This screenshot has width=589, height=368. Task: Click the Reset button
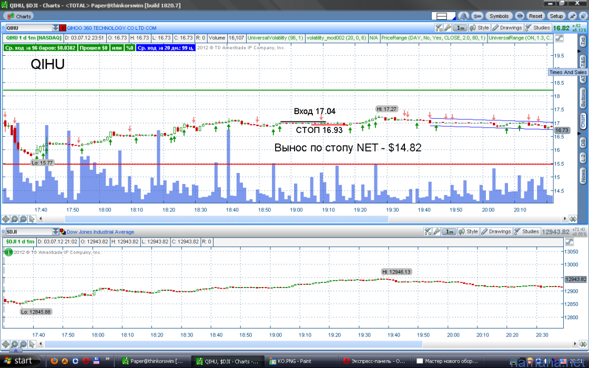tap(535, 16)
